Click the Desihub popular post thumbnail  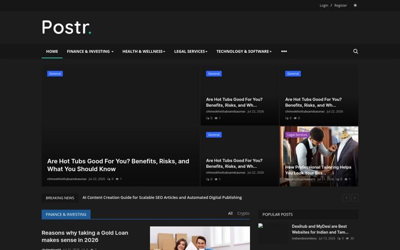click(273, 233)
